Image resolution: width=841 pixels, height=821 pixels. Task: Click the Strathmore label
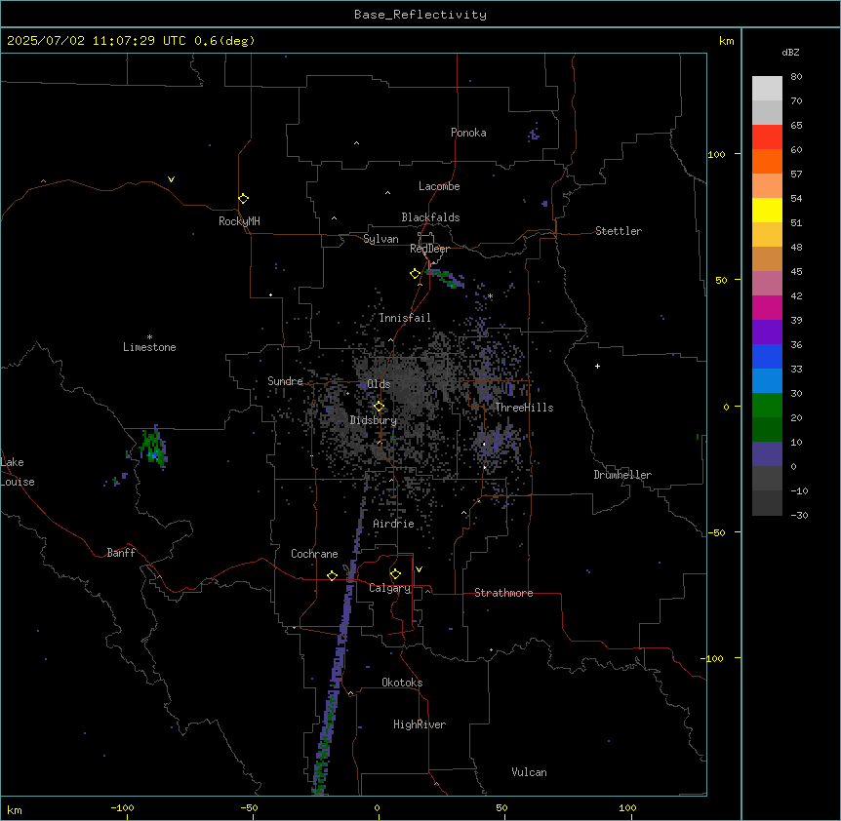[503, 593]
